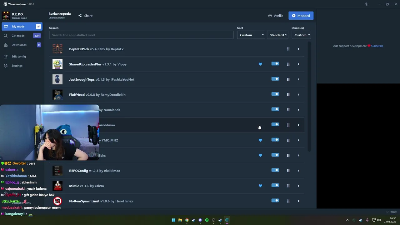This screenshot has width=400, height=225.
Task: Click the mod list vertical scrollbar
Action: coord(309,97)
